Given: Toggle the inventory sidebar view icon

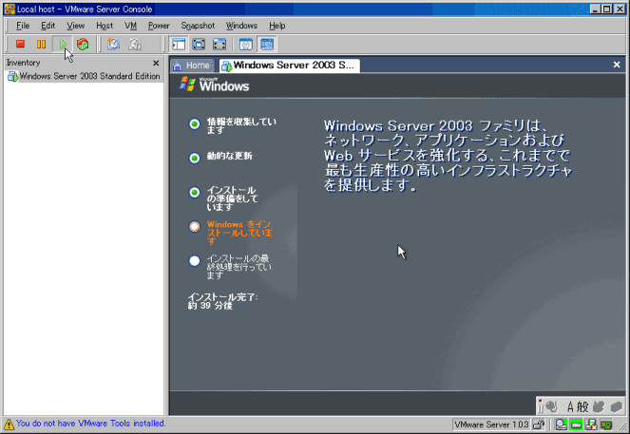Looking at the screenshot, I should tap(179, 45).
